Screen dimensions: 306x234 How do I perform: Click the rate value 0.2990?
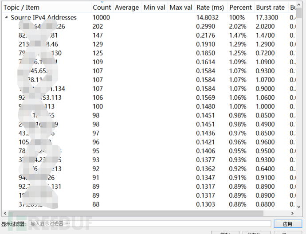pos(205,27)
